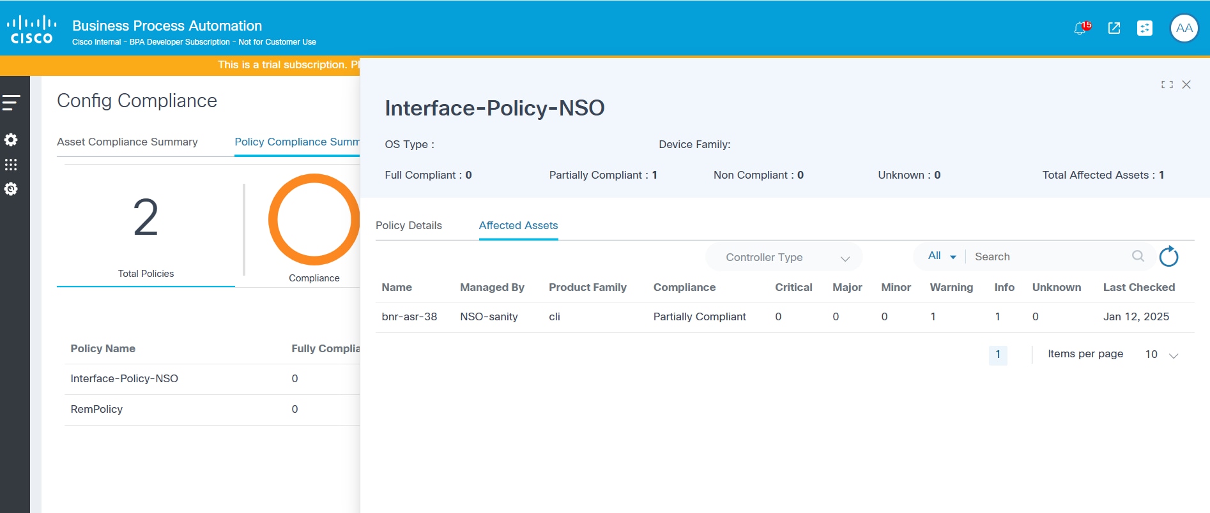Click the top gear icon in sidebar
This screenshot has height=513, width=1210.
point(11,140)
